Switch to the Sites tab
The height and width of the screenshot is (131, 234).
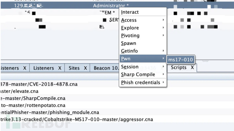coord(74,68)
